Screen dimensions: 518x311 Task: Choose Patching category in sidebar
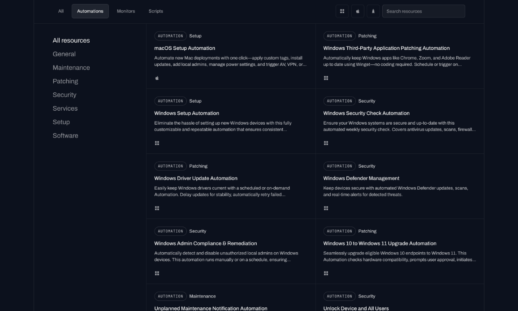pyautogui.click(x=65, y=81)
